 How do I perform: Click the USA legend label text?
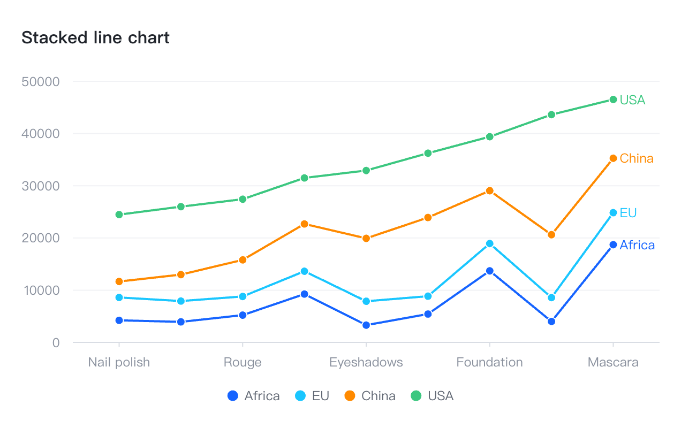pyautogui.click(x=441, y=396)
